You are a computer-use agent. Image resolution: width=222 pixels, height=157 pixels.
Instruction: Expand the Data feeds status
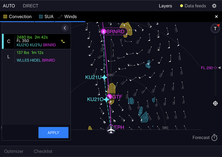point(193,6)
